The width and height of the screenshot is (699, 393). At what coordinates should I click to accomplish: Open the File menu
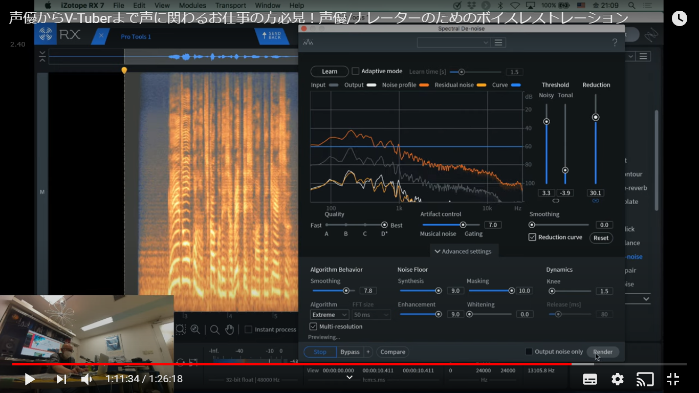click(x=118, y=5)
